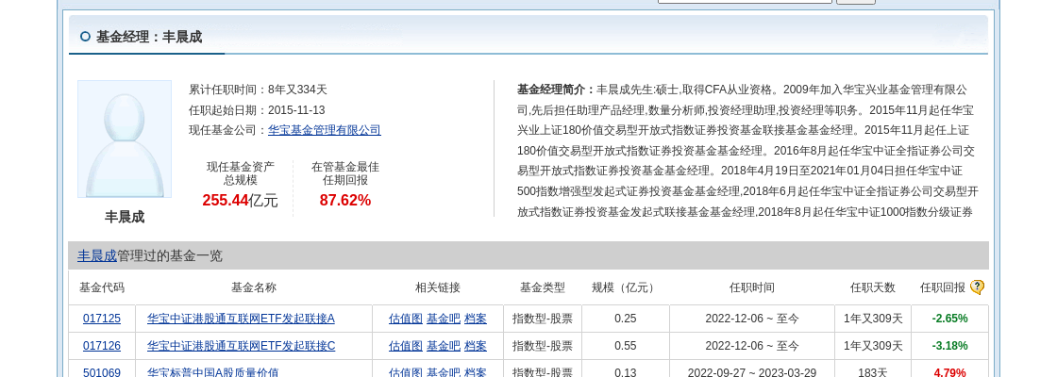
Task: Open 档案 for fund 017126
Action: click(x=476, y=346)
